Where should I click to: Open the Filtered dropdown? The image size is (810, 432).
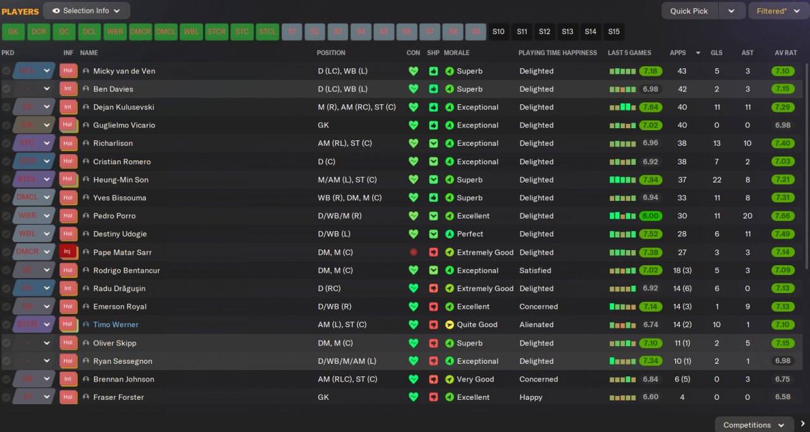(778, 11)
